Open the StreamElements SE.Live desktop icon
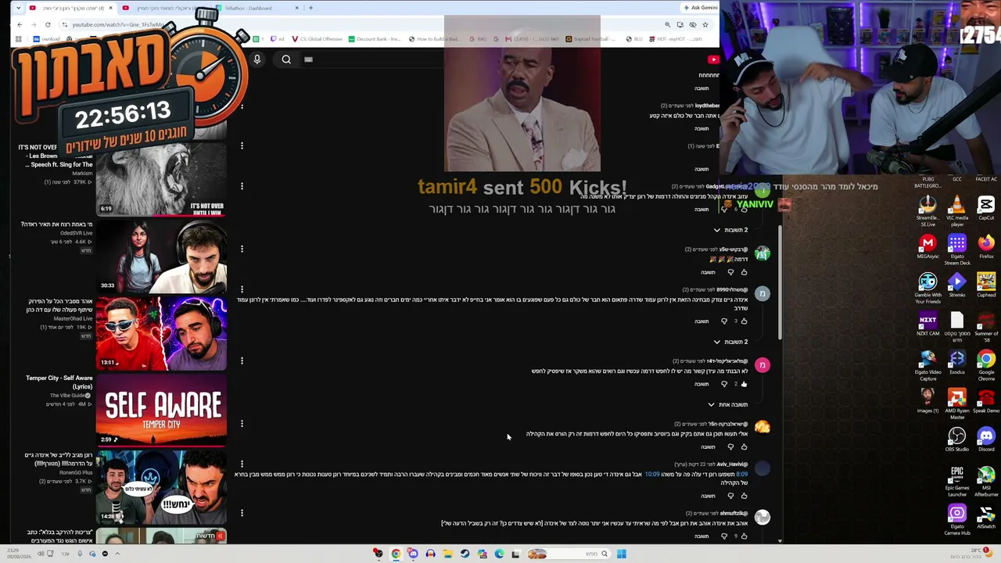Viewport: 1001px width, 563px height. (x=927, y=211)
